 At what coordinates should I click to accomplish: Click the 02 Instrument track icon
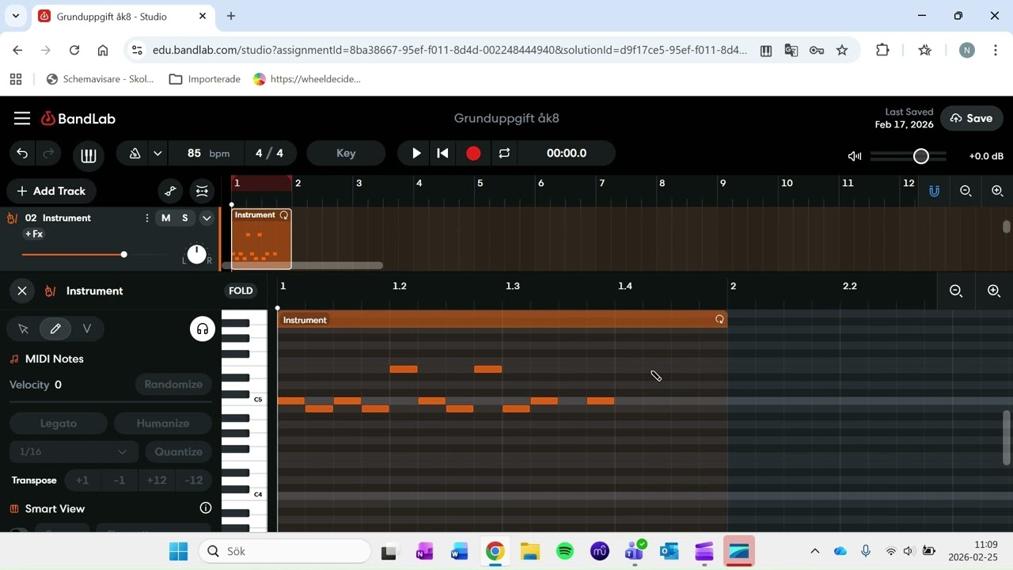(12, 218)
